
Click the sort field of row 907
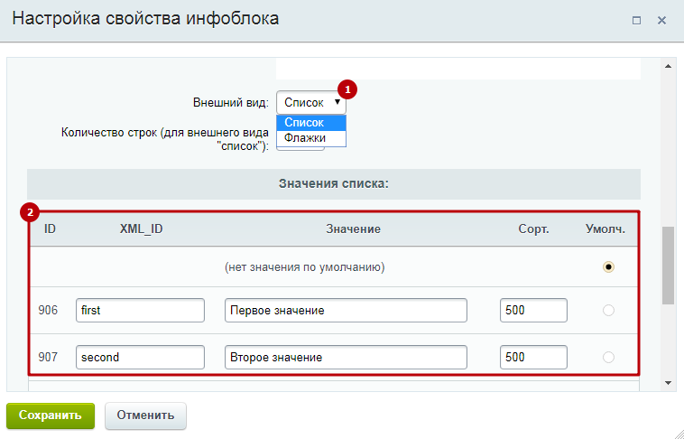tap(533, 358)
